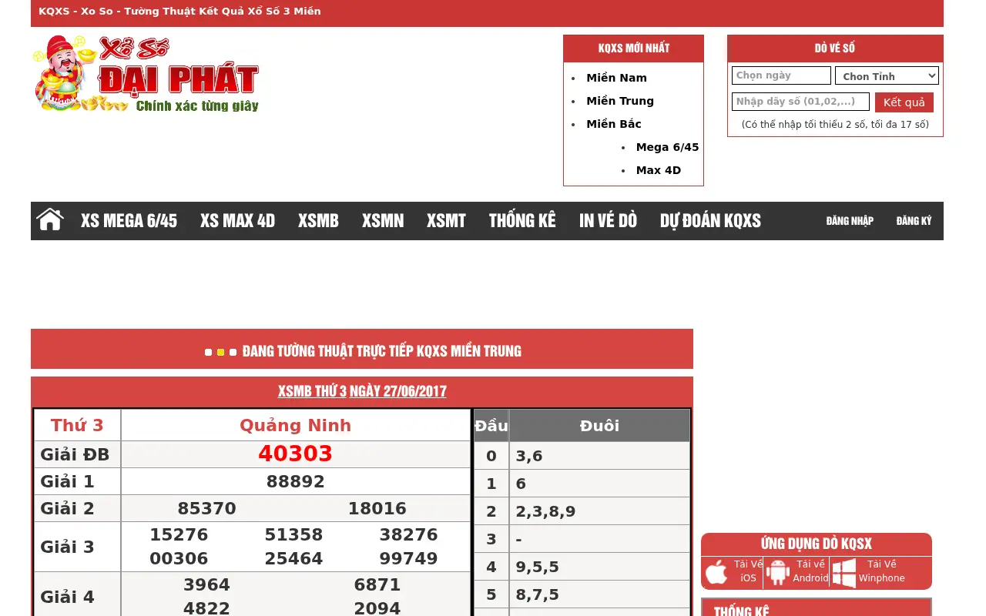Click the home icon in navigation bar
Screen dimensions: 986x616
click(x=50, y=220)
